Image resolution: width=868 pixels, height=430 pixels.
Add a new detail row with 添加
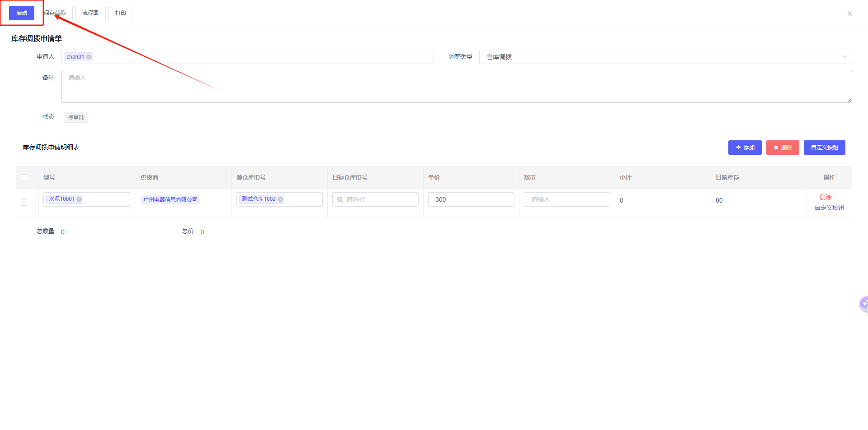[745, 148]
